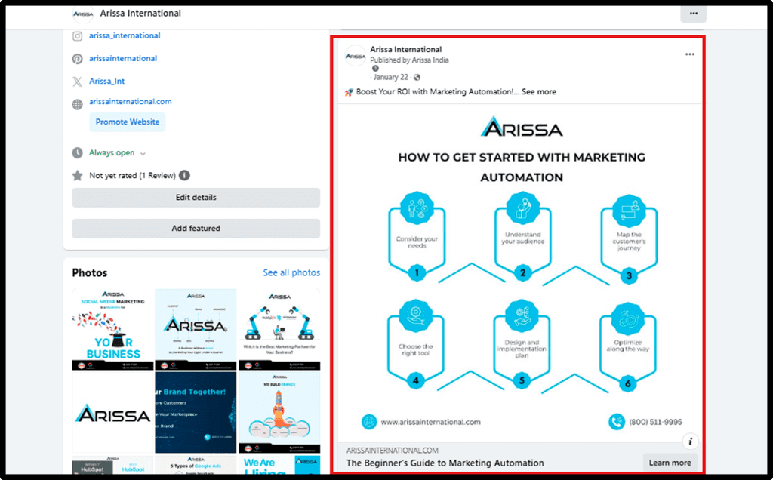Expand the post text with See more
The width and height of the screenshot is (773, 480).
[539, 91]
